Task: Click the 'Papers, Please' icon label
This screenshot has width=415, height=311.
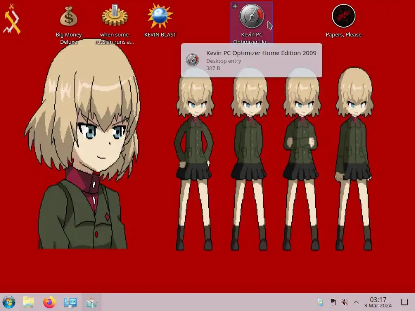Action: pos(343,35)
